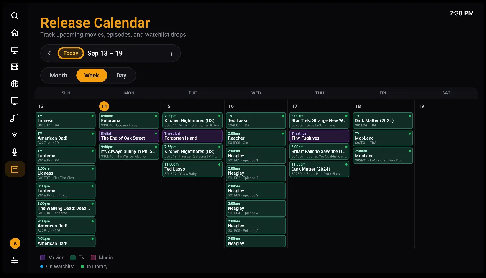Open Music via note icon
The height and width of the screenshot is (278, 486).
(15, 118)
